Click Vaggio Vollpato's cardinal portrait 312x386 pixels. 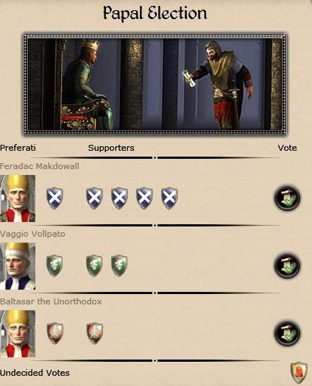coord(18,266)
